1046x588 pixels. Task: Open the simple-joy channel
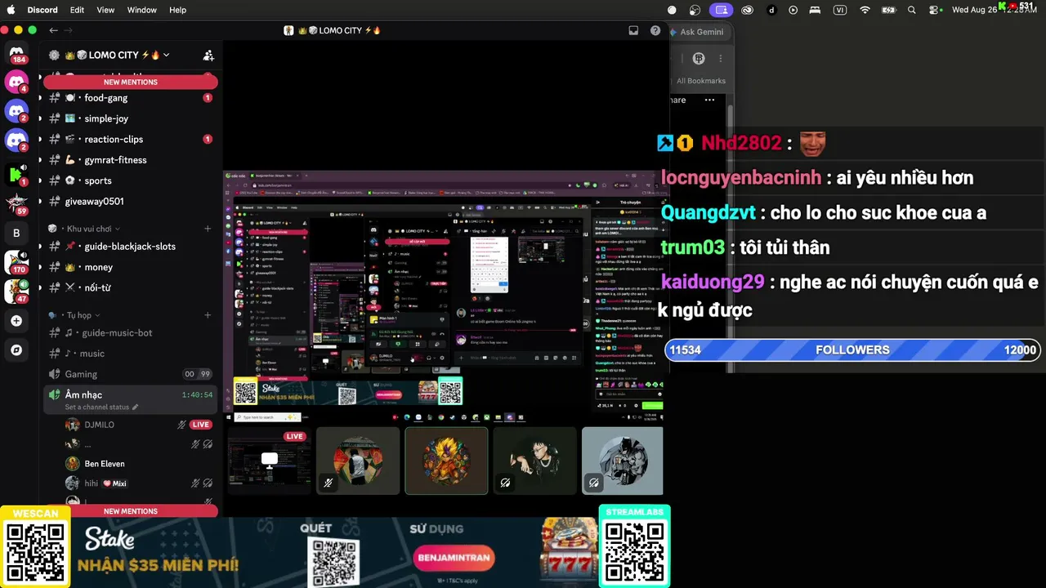click(129, 118)
